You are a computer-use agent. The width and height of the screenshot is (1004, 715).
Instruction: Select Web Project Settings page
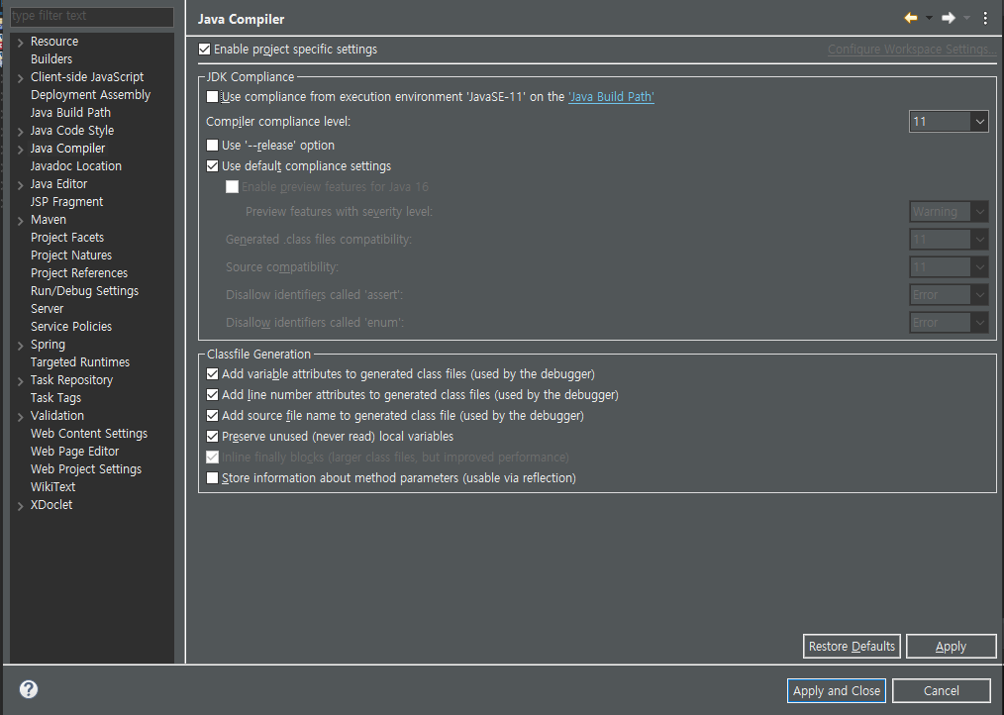click(86, 469)
